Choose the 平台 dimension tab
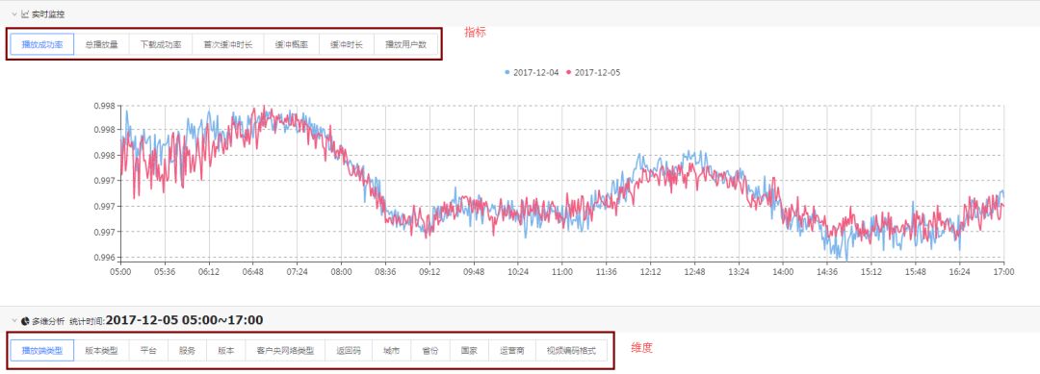The image size is (1040, 374). pos(148,351)
